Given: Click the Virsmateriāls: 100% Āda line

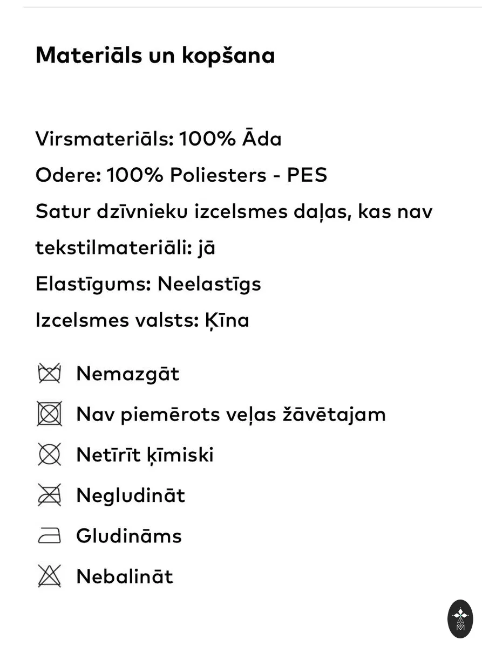Looking at the screenshot, I should coord(159,139).
